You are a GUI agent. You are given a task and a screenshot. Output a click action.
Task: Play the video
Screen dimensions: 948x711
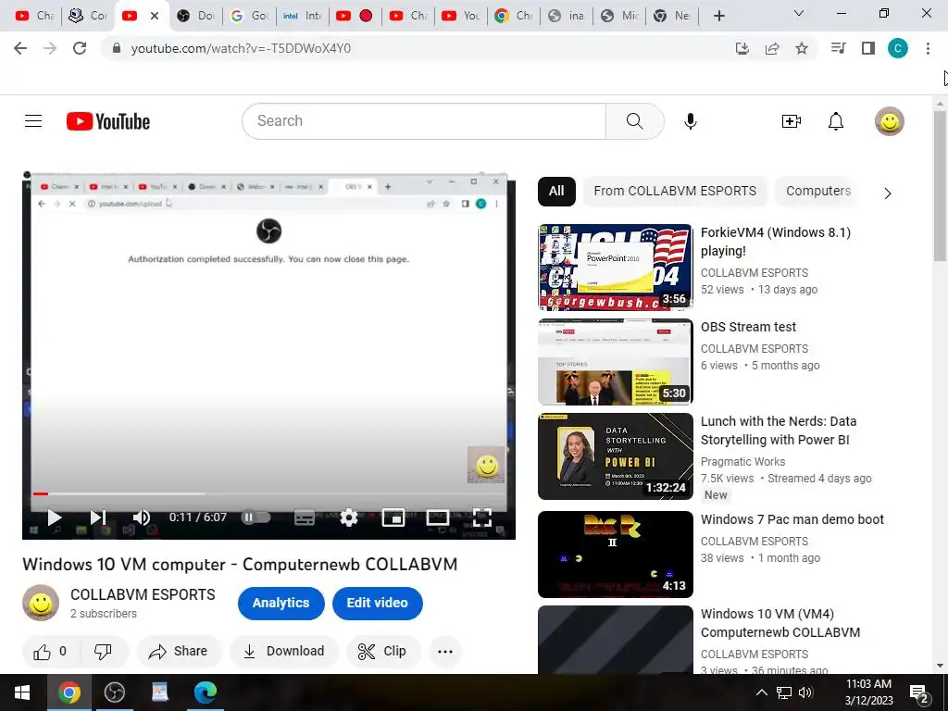pos(55,518)
